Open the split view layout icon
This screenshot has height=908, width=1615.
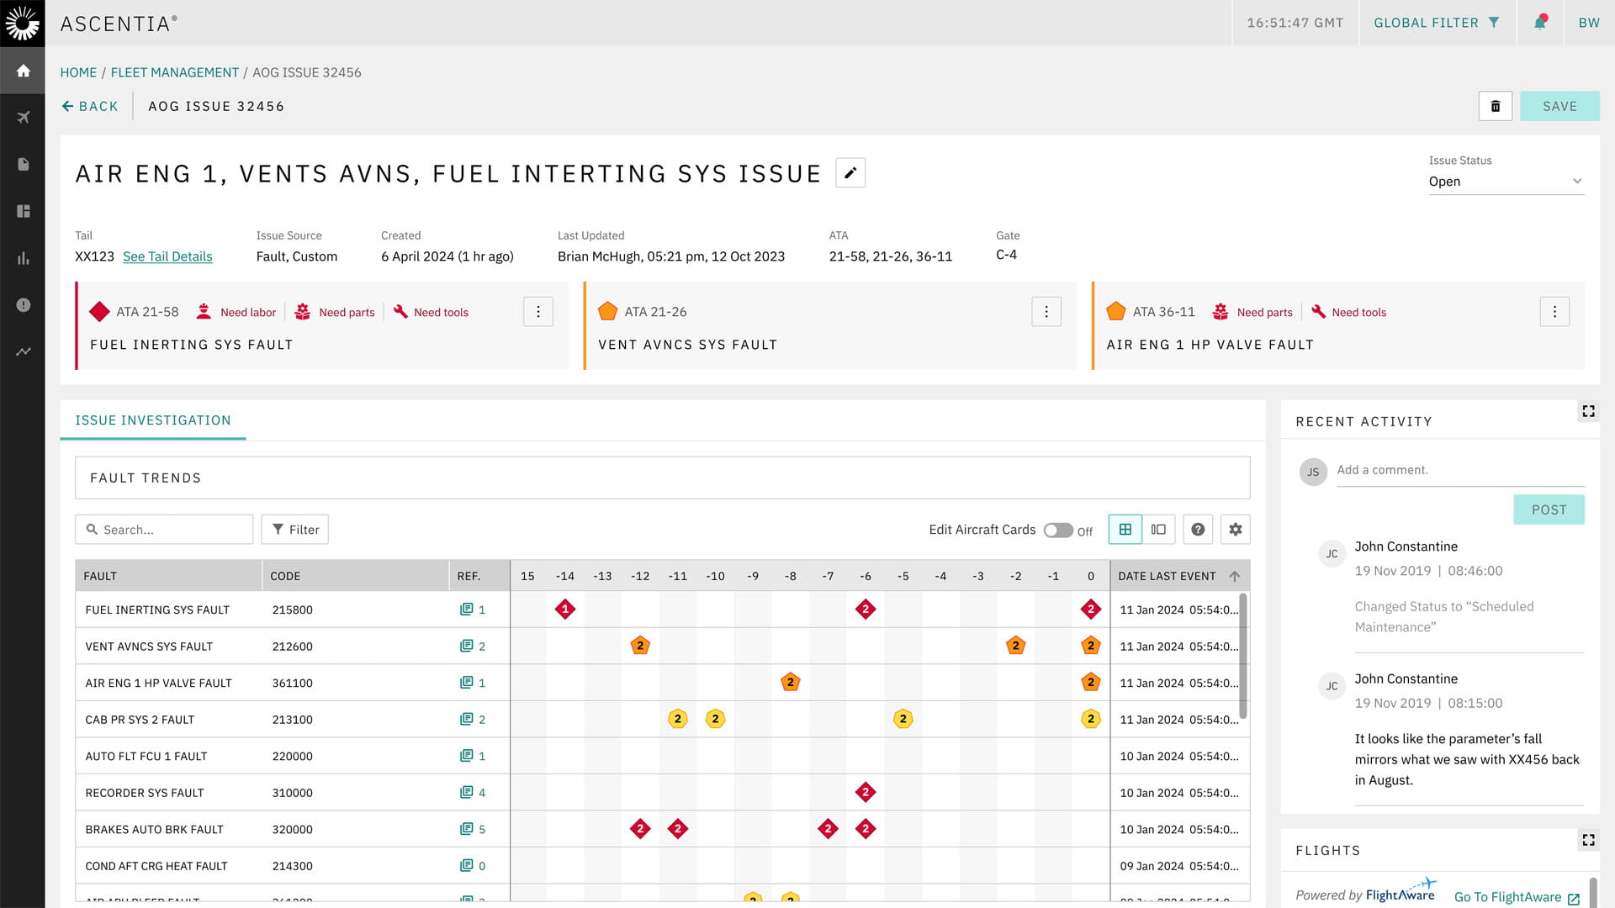[x=1159, y=529]
